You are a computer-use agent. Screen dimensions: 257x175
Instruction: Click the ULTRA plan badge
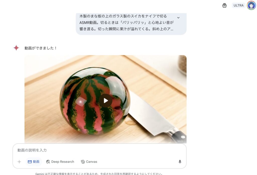click(x=238, y=6)
